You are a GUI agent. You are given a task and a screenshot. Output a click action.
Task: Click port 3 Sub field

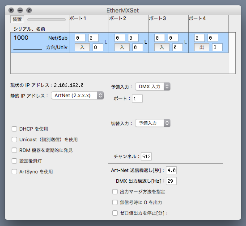click(173, 38)
